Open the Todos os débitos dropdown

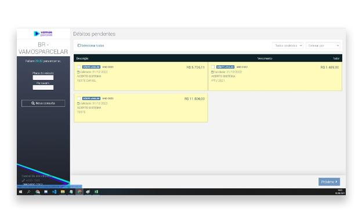288,46
